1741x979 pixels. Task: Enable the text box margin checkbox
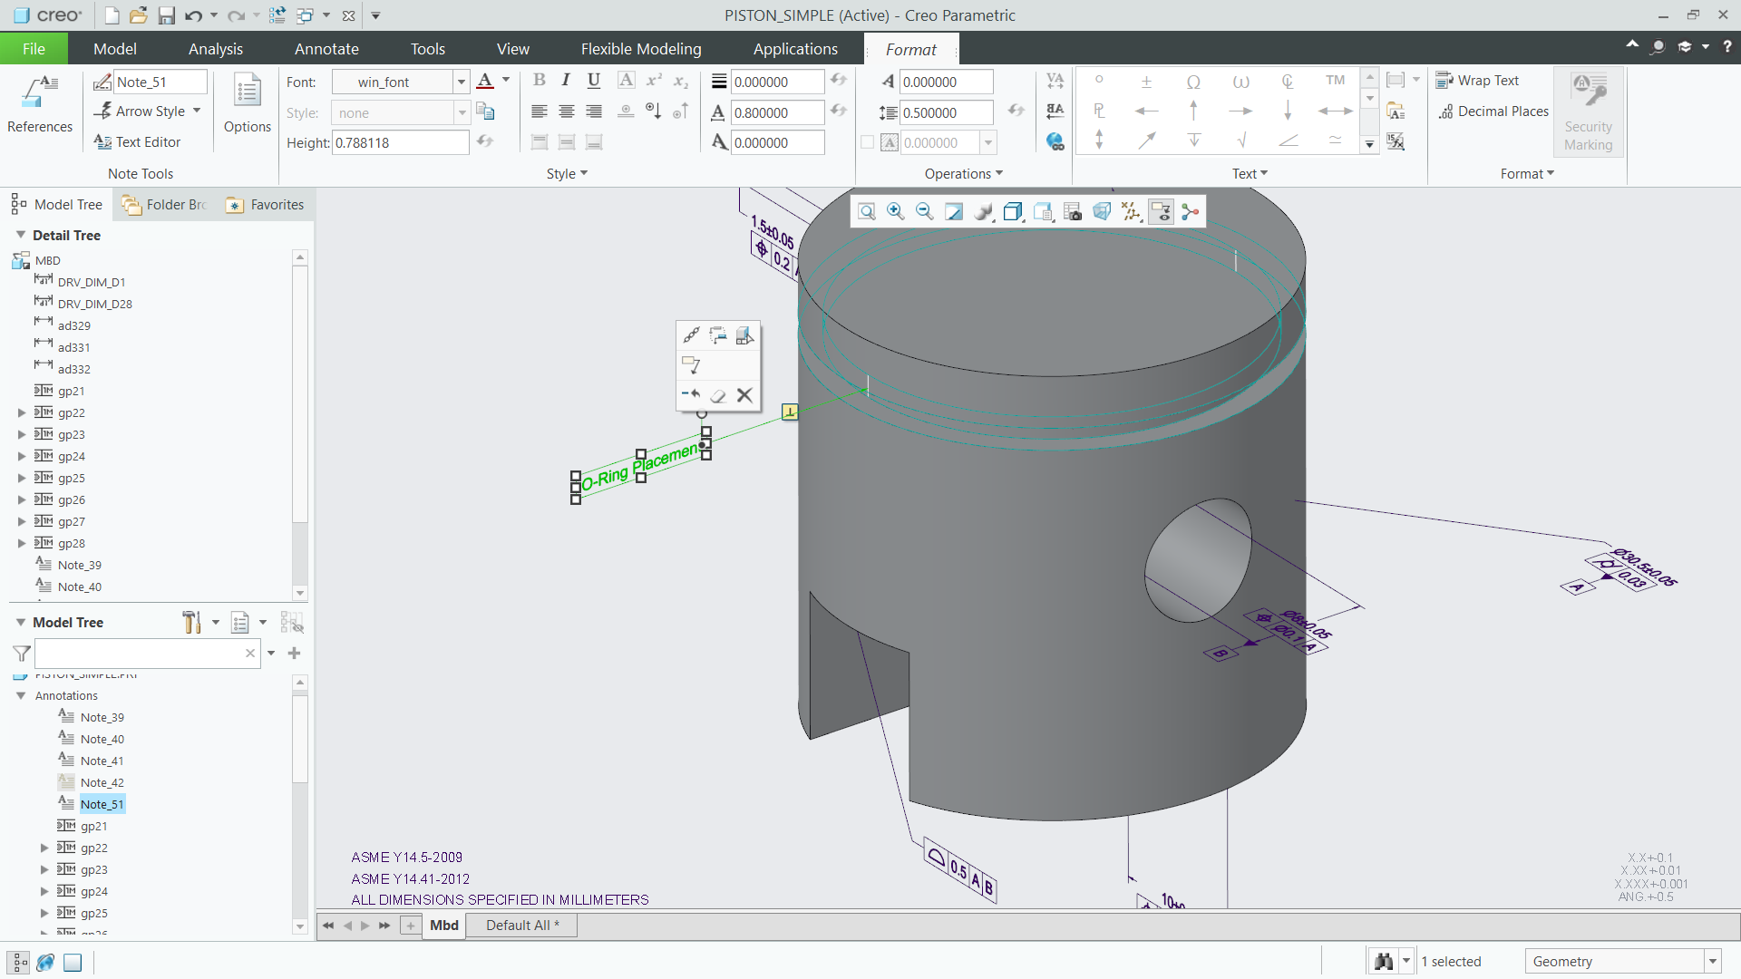click(x=867, y=142)
